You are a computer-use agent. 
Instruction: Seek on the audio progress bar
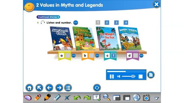click(x=126, y=71)
